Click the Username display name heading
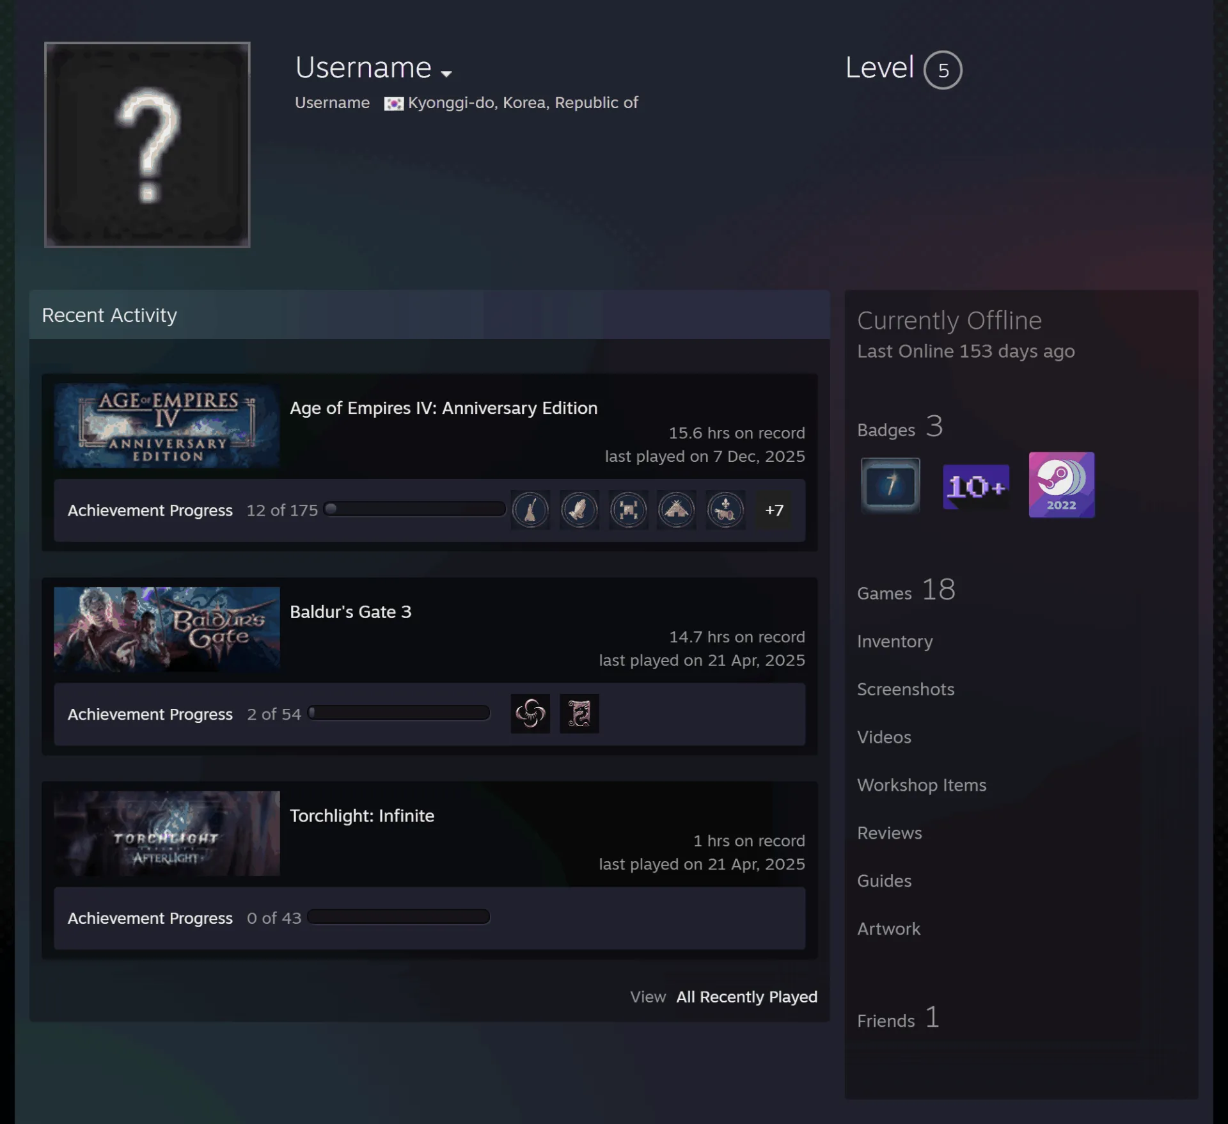The height and width of the screenshot is (1124, 1228). tap(363, 68)
